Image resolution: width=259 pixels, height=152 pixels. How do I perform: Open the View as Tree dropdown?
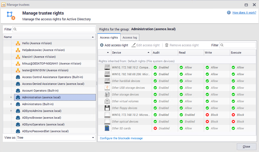click(93, 138)
